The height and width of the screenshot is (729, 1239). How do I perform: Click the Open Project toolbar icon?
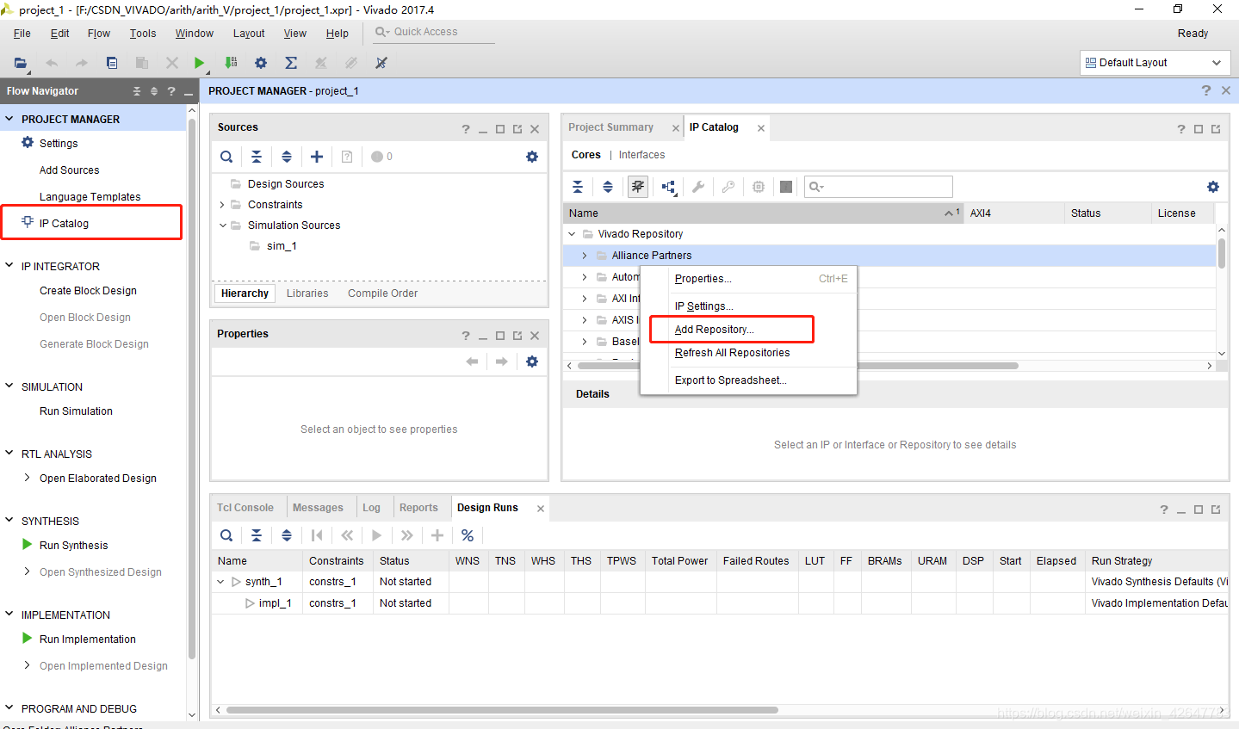21,63
